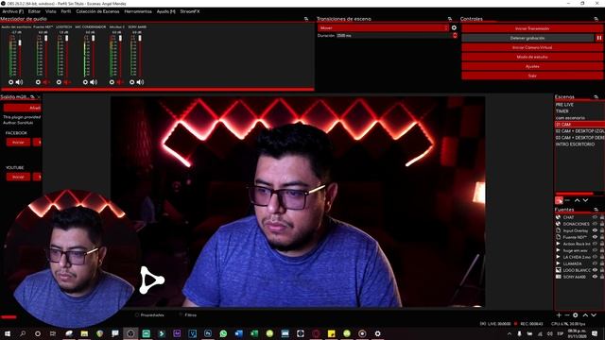Mute the MIC CONDENSADOR channel
605x340 pixels.
94,82
